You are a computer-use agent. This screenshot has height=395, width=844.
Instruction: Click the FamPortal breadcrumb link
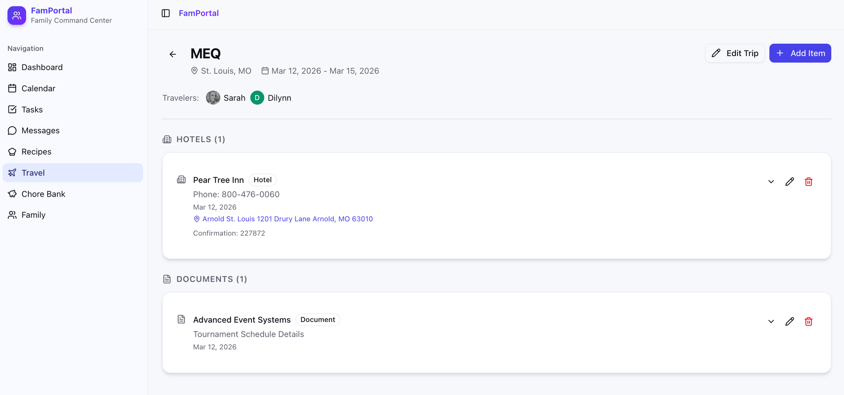198,13
